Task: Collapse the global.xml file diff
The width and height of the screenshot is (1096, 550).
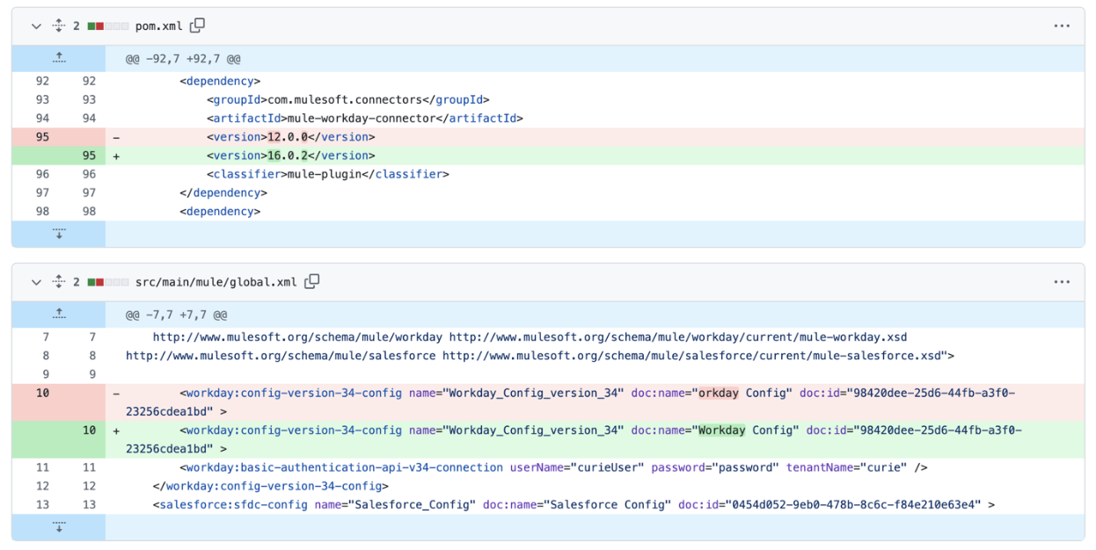Action: (36, 282)
